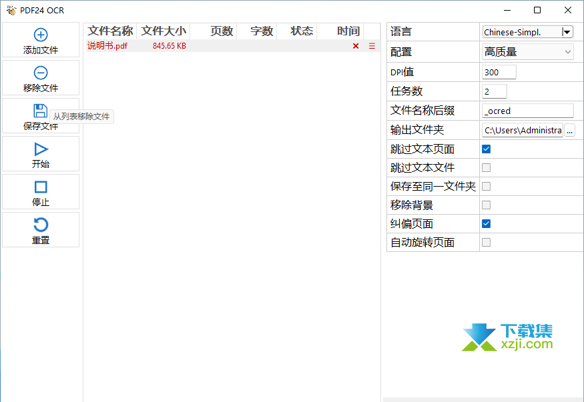Uncheck 纠偏页面 checkbox
The image size is (584, 402).
[486, 223]
